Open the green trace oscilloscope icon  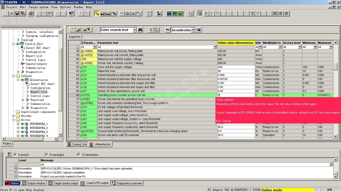coord(169,13)
